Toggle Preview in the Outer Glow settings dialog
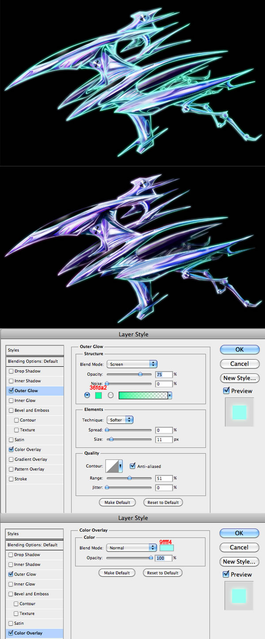This screenshot has height=639, width=265. (227, 391)
